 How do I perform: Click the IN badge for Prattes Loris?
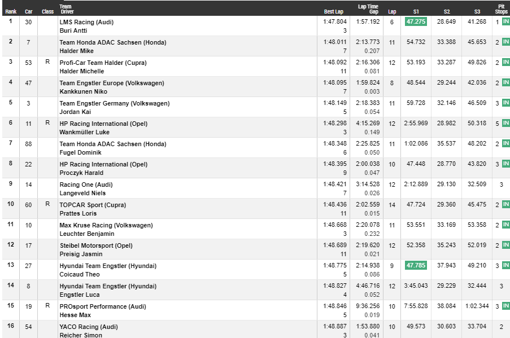point(506,204)
